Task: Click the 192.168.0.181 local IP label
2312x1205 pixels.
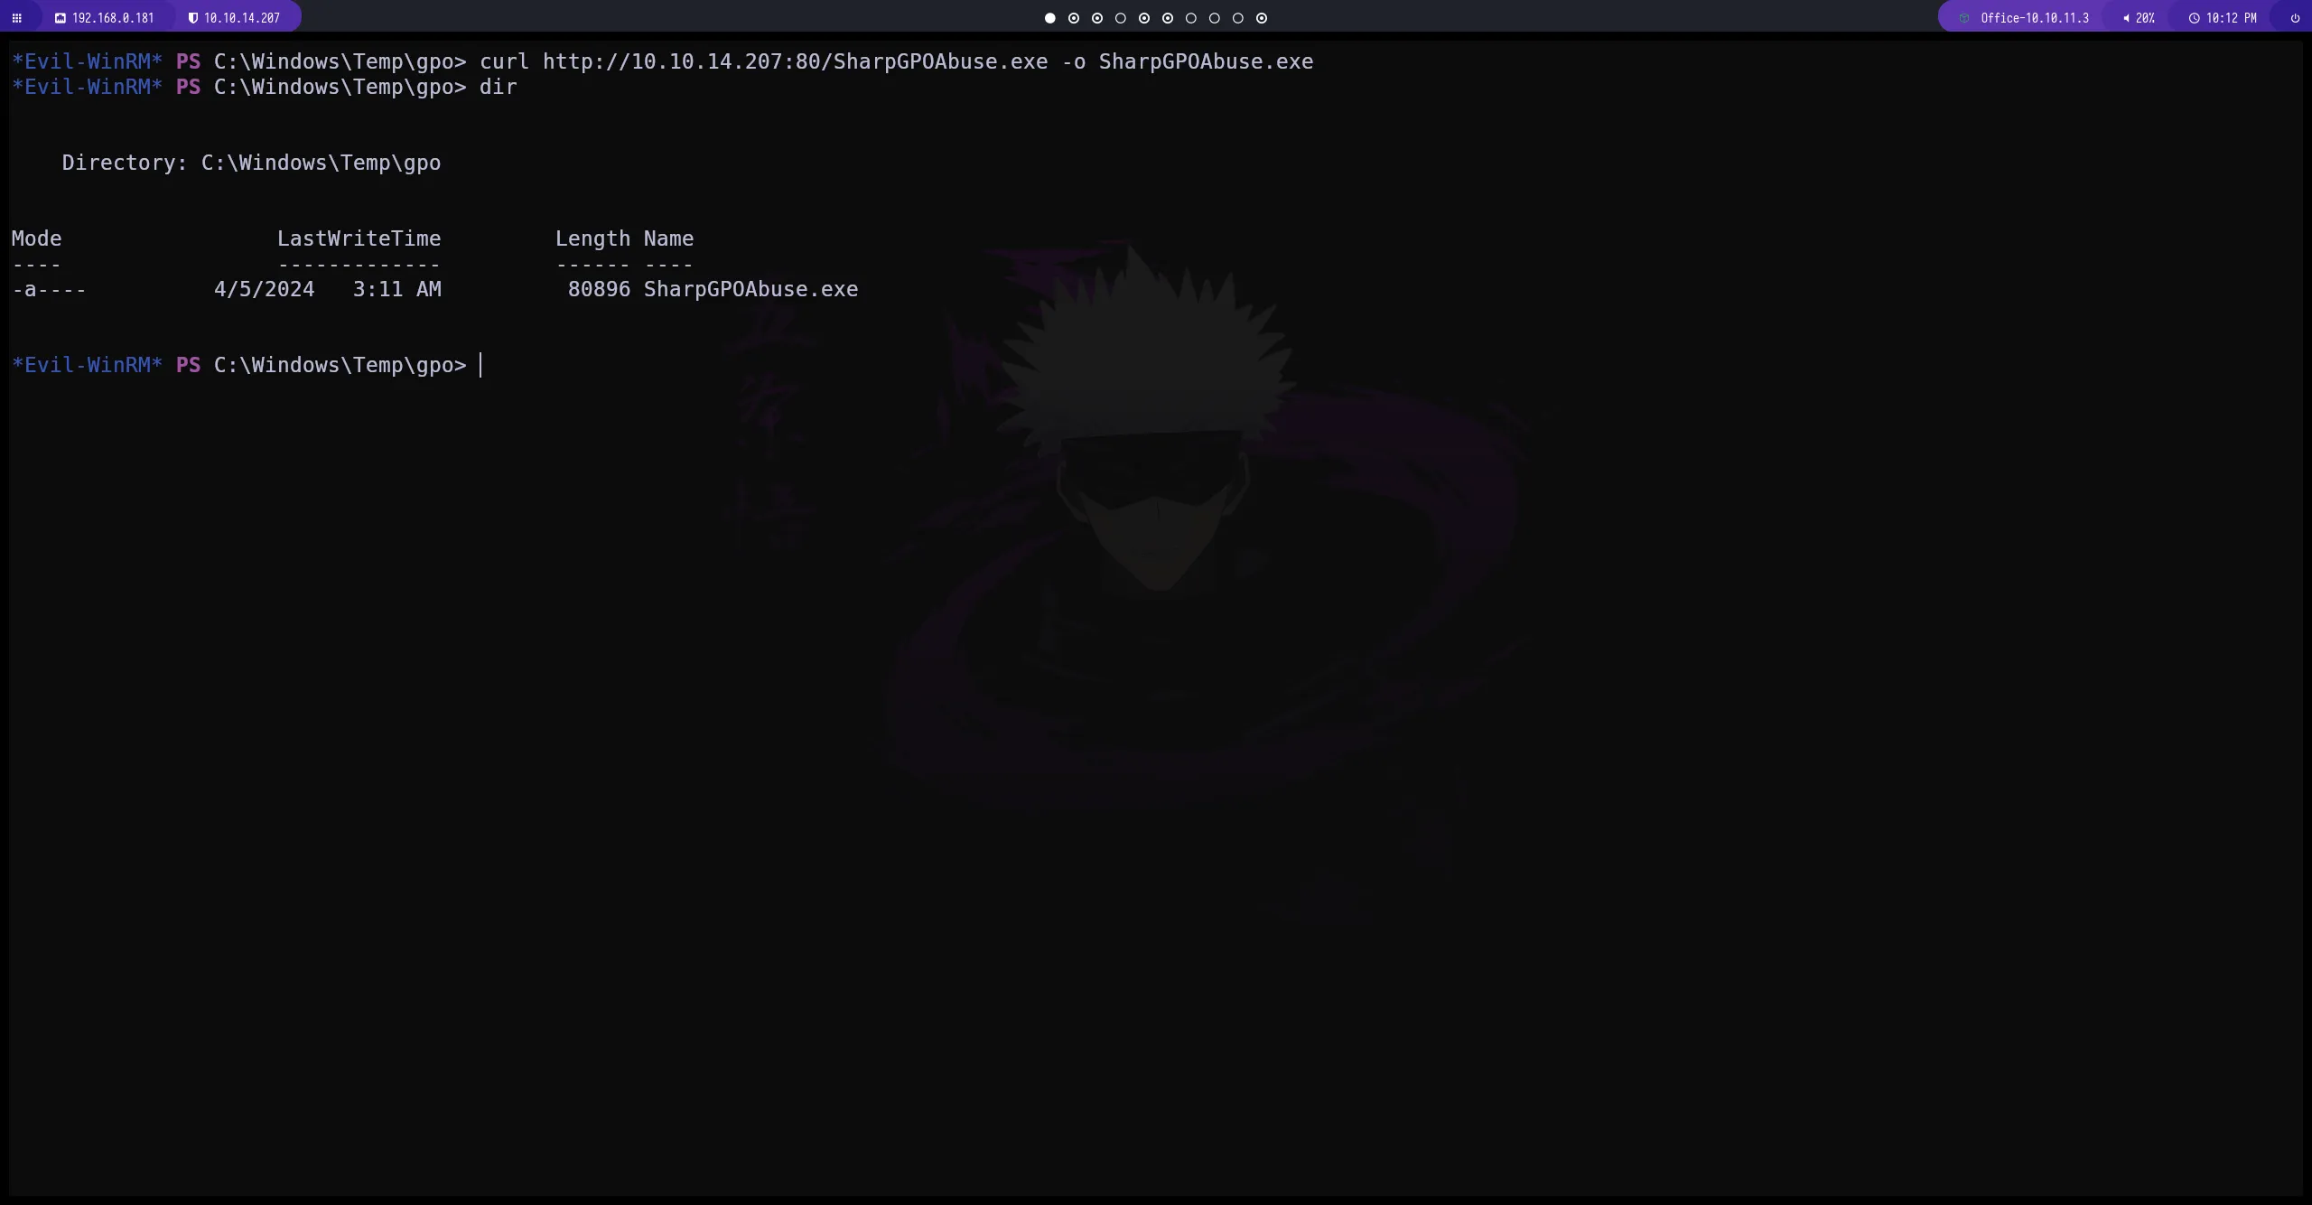Action: tap(113, 18)
